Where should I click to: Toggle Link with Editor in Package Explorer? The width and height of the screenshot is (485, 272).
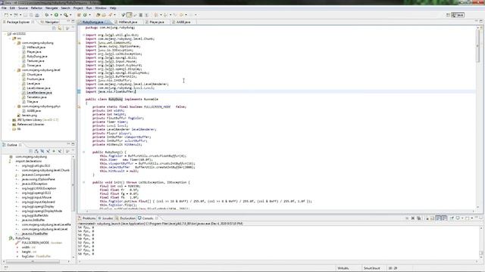pyautogui.click(x=60, y=28)
